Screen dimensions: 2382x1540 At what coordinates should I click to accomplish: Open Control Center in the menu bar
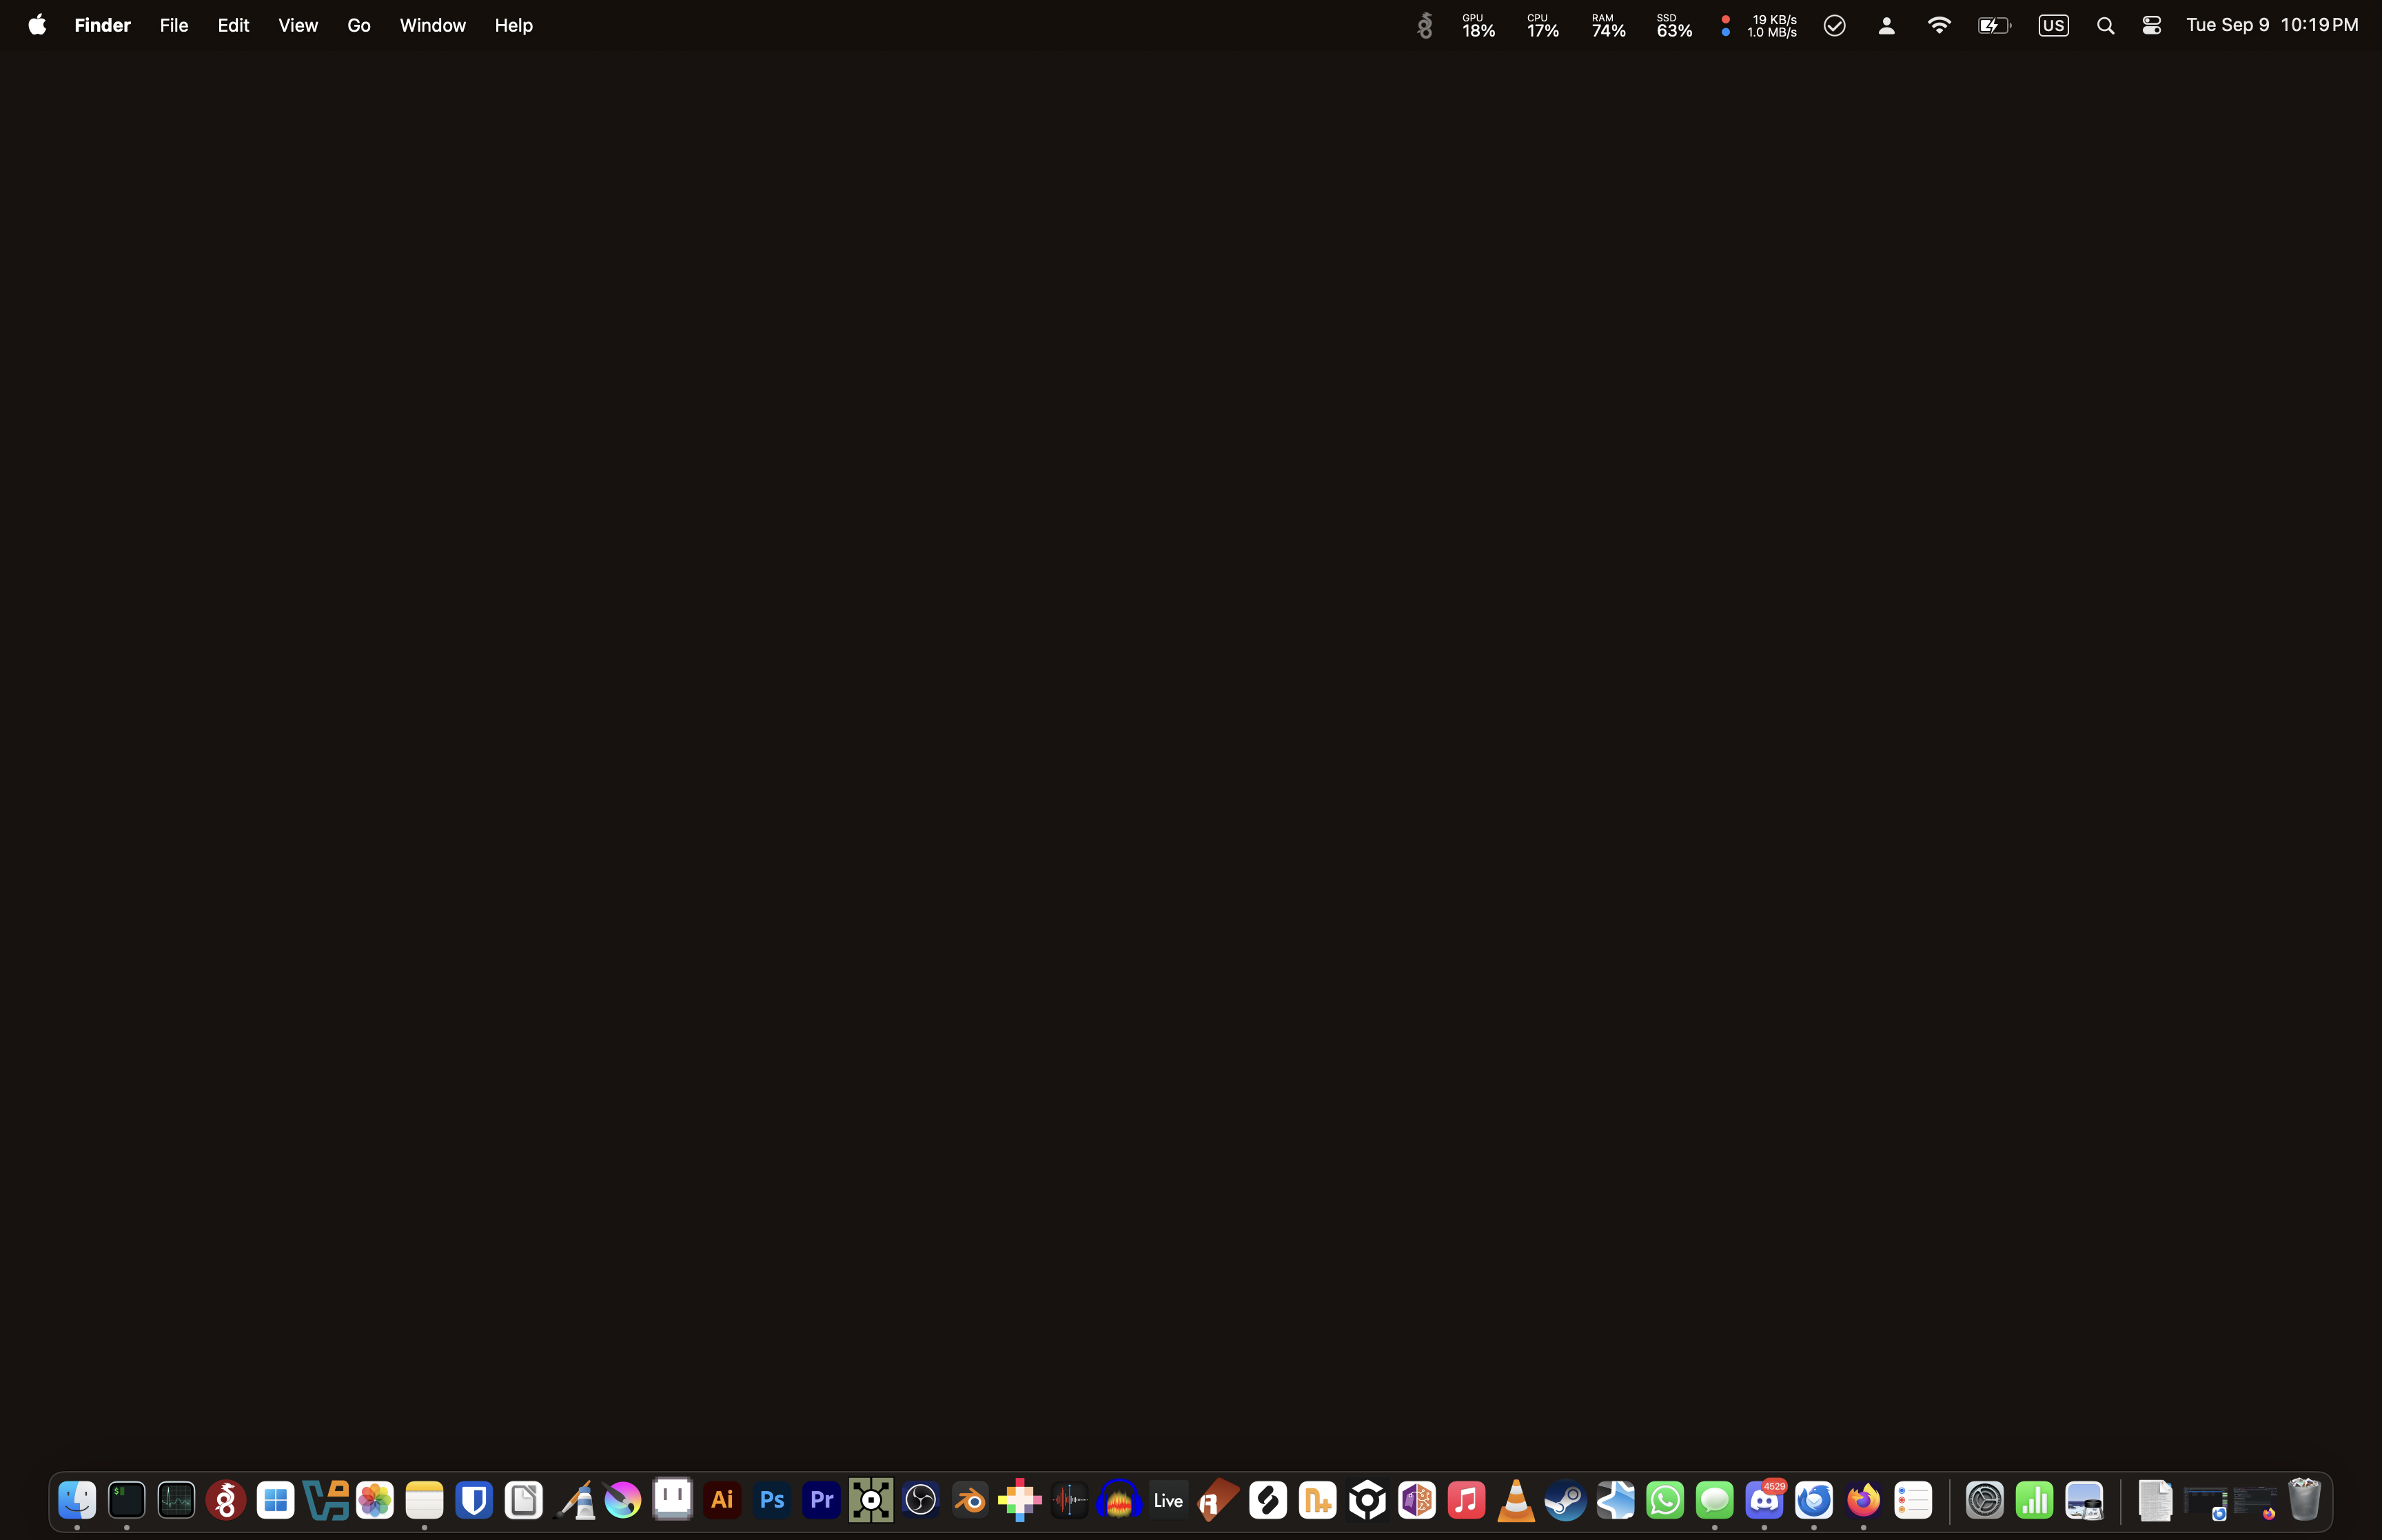pos(2151,26)
